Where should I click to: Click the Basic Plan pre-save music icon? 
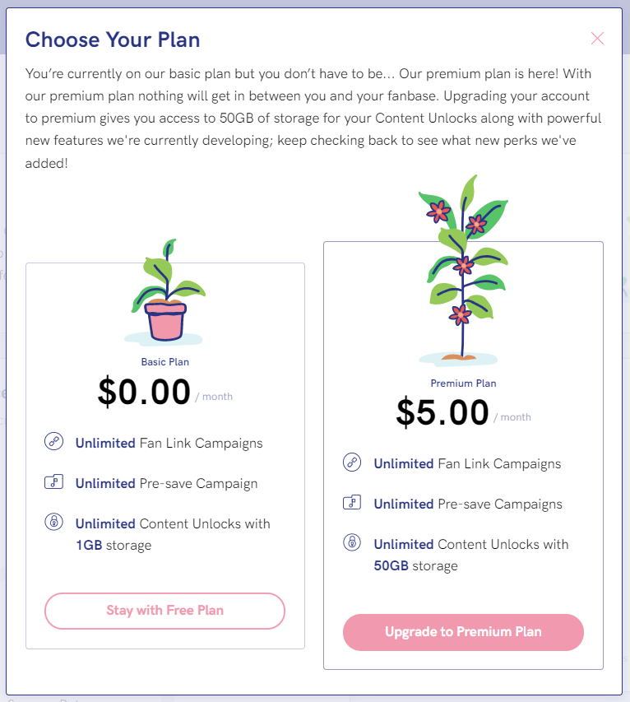pyautogui.click(x=53, y=482)
